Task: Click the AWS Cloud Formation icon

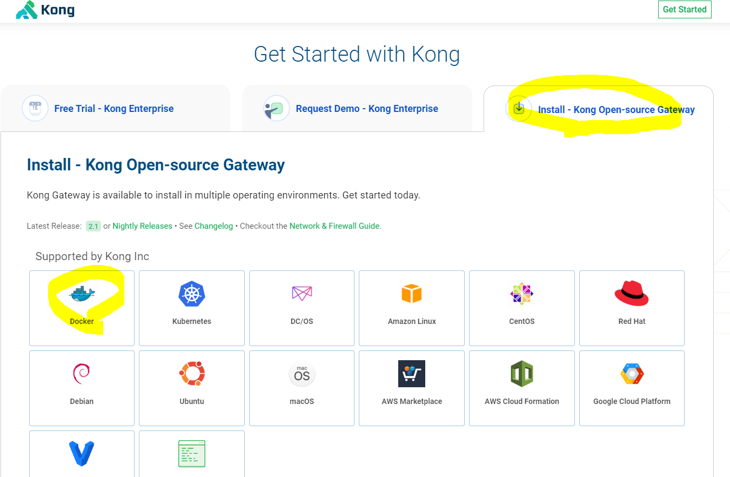Action: pos(522,374)
